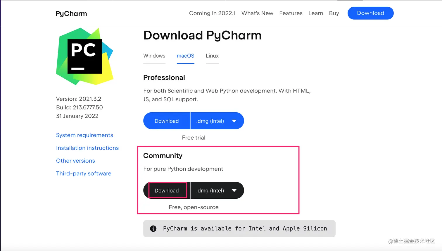The image size is (442, 251).
Task: Open the What's New page
Action: [257, 13]
